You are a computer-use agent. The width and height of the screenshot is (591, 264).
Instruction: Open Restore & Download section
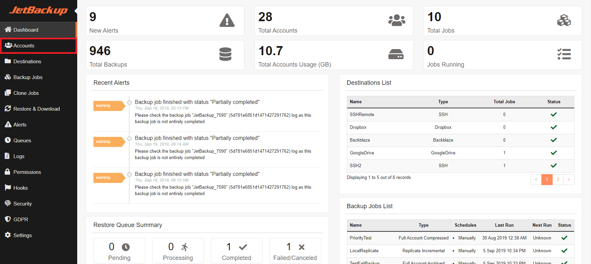[38, 109]
